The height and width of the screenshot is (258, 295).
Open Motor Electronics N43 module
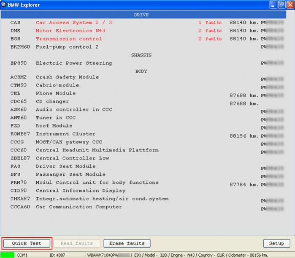[143, 31]
